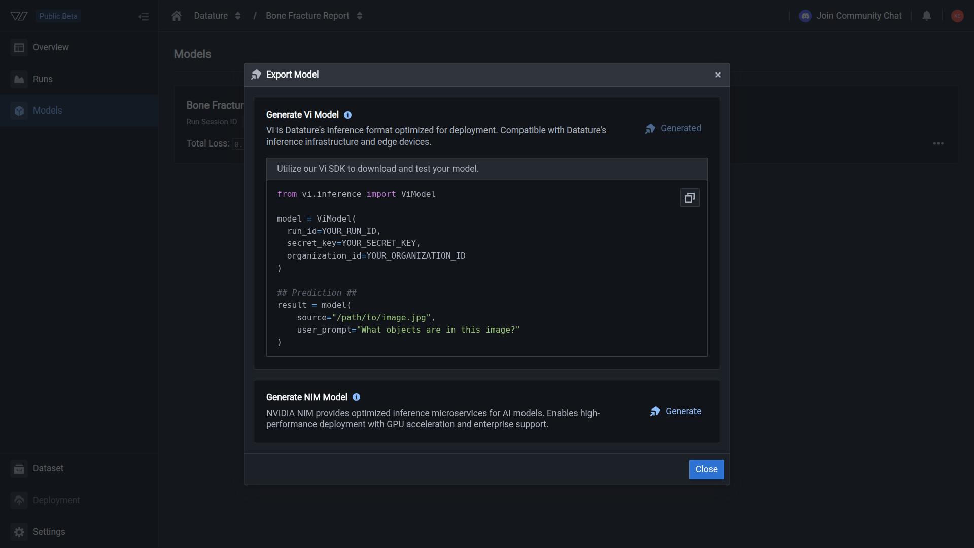The height and width of the screenshot is (548, 974).
Task: Click the Dataset box icon
Action: click(19, 469)
